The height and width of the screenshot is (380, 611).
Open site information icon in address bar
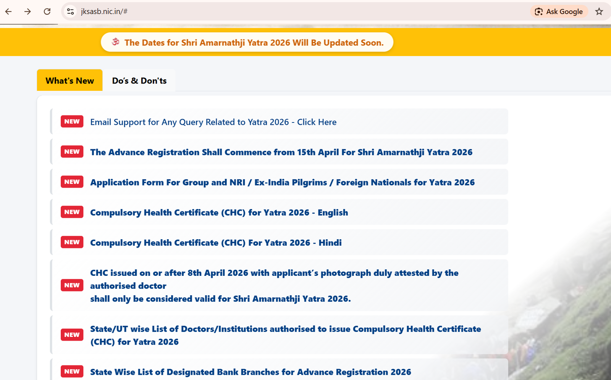coord(70,11)
